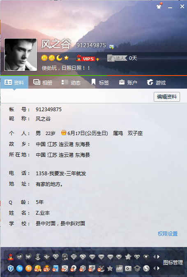Click the QQ level smiley icons

point(55,58)
